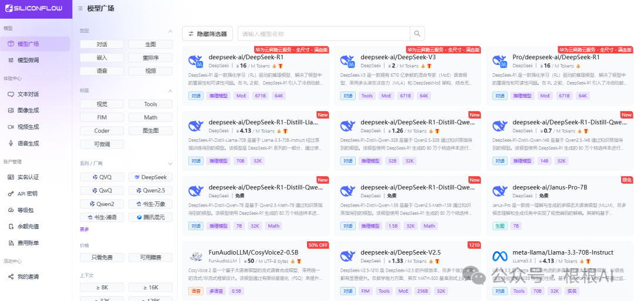634x301 pixels.
Task: Expand the 系列 / 厂商 section chevron
Action: point(170,164)
